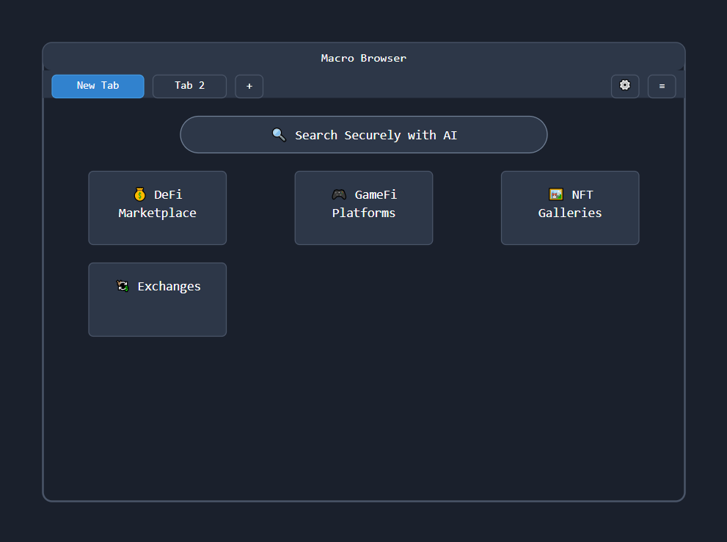This screenshot has width=727, height=542.
Task: Switch to the New Tab tab
Action: pos(98,86)
